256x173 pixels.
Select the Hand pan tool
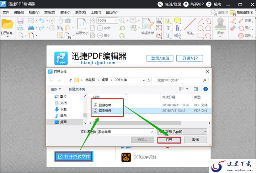click(60, 21)
